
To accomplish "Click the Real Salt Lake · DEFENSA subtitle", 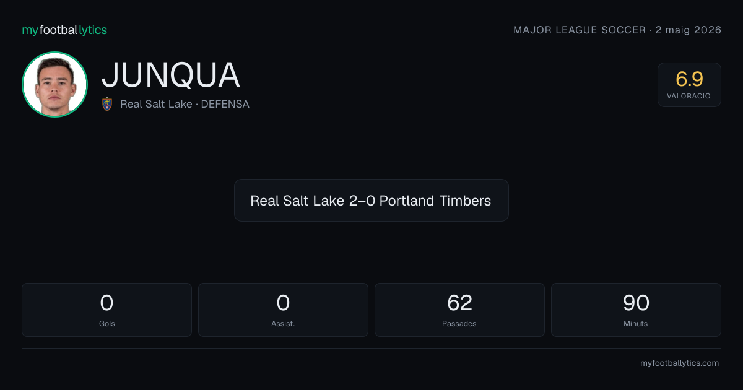I will [x=185, y=104].
